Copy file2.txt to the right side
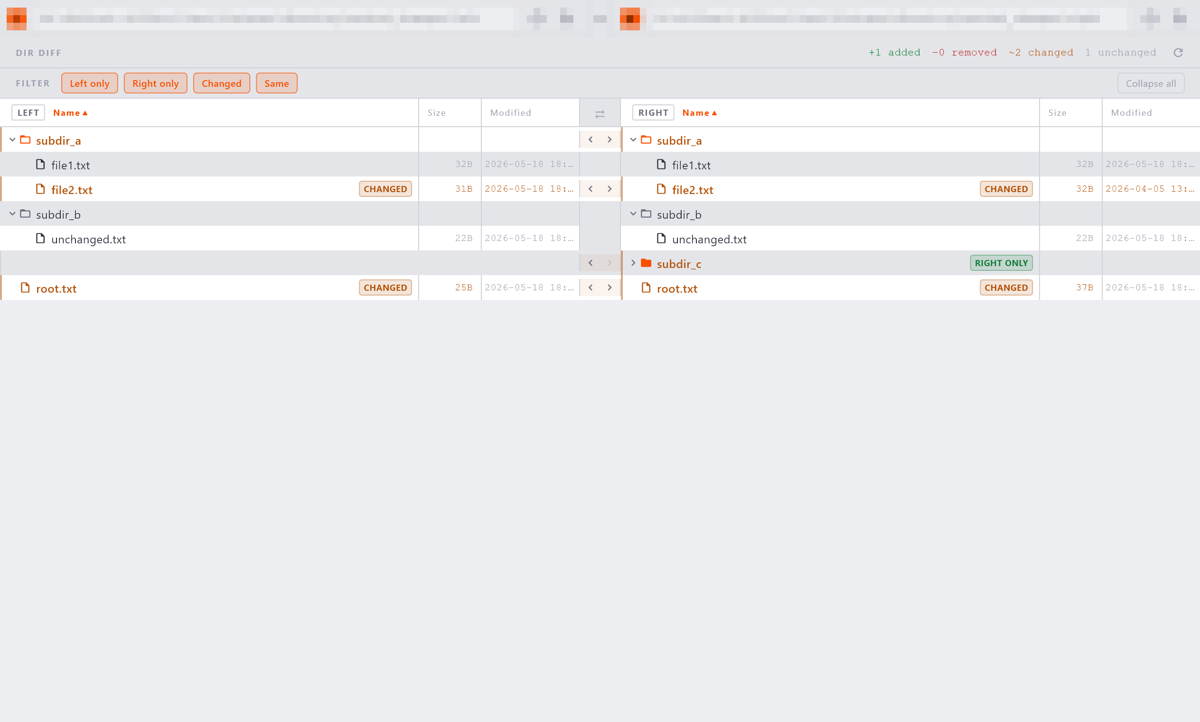The width and height of the screenshot is (1200, 722). click(x=609, y=189)
